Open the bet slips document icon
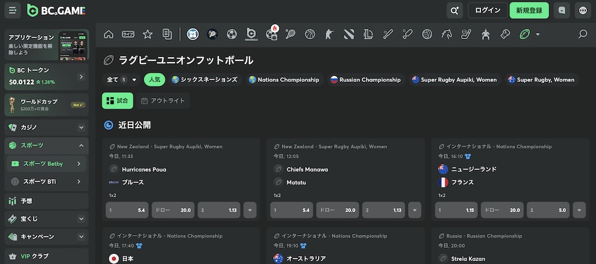596x264 pixels. (x=167, y=34)
